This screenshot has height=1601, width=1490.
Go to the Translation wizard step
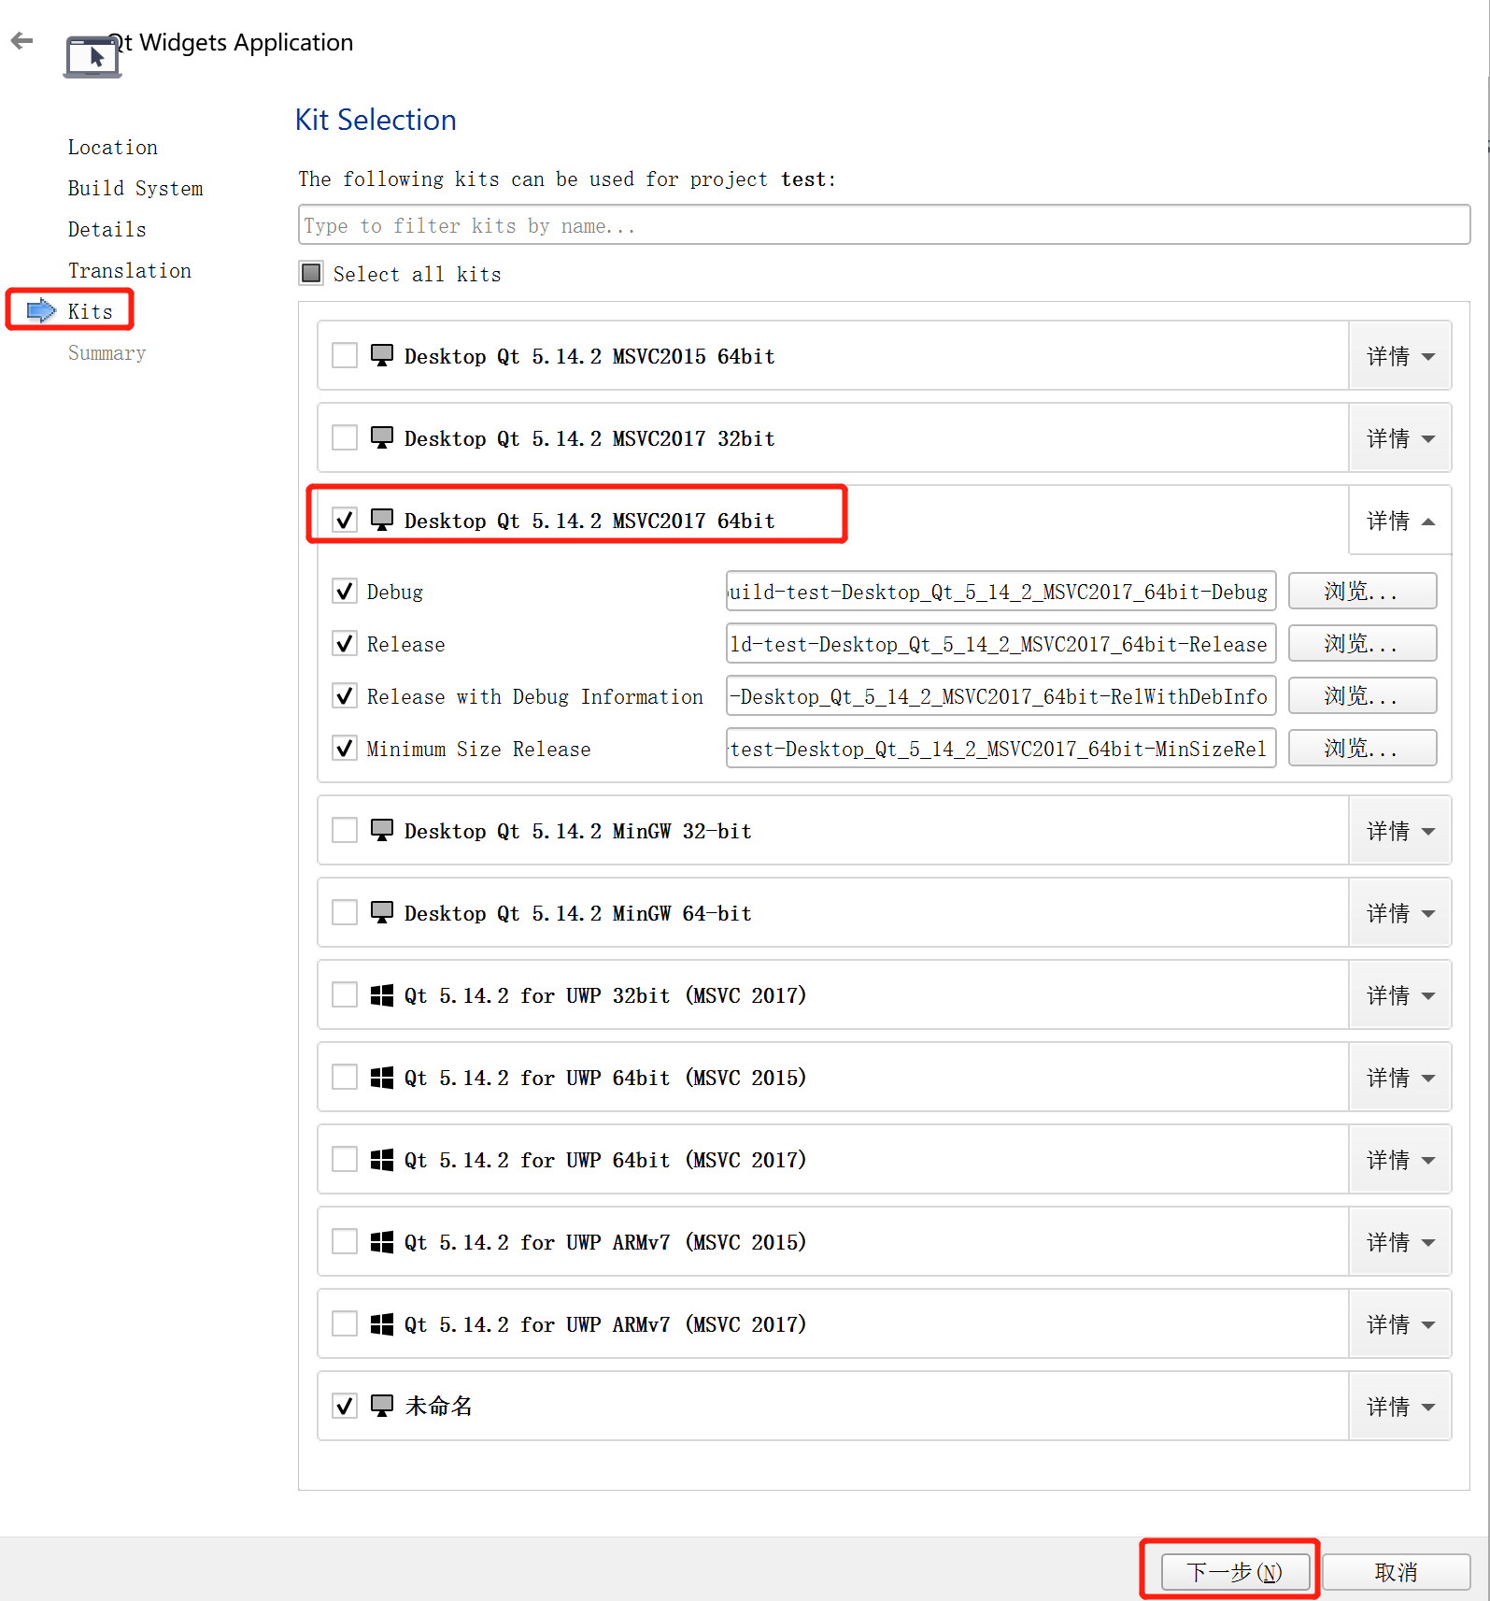130,270
